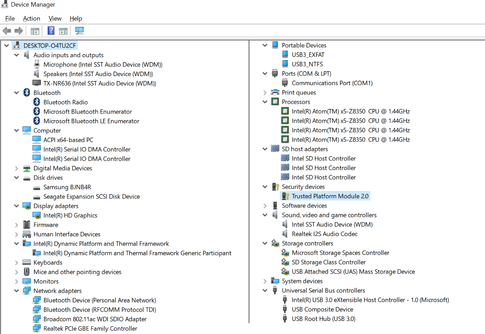The image size is (485, 334).
Task: Click the Keyboards category icon
Action: click(x=27, y=262)
